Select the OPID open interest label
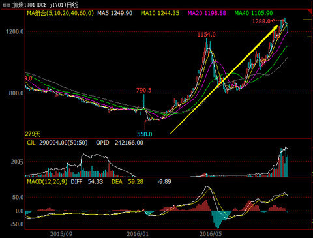 102,143
